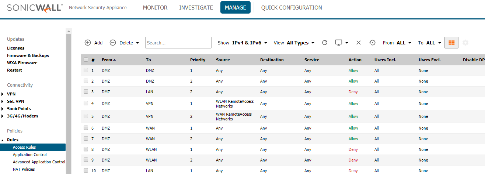Open the View All Types dropdown
This screenshot has height=174, width=485.
point(300,43)
